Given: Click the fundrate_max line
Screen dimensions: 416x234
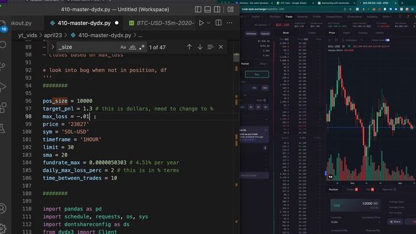Looking at the screenshot, I should [111, 162].
